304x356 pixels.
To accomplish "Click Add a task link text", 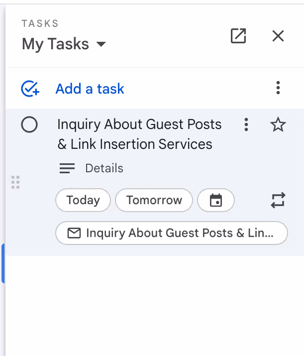I will click(90, 89).
